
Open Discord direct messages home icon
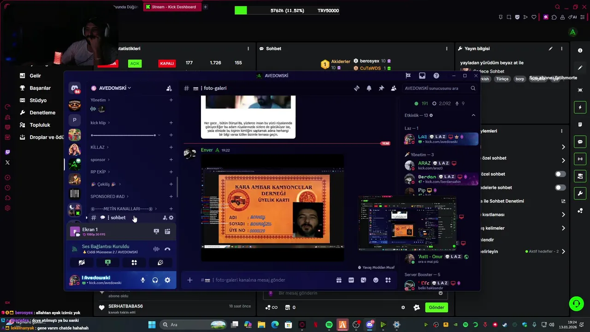coord(75,88)
